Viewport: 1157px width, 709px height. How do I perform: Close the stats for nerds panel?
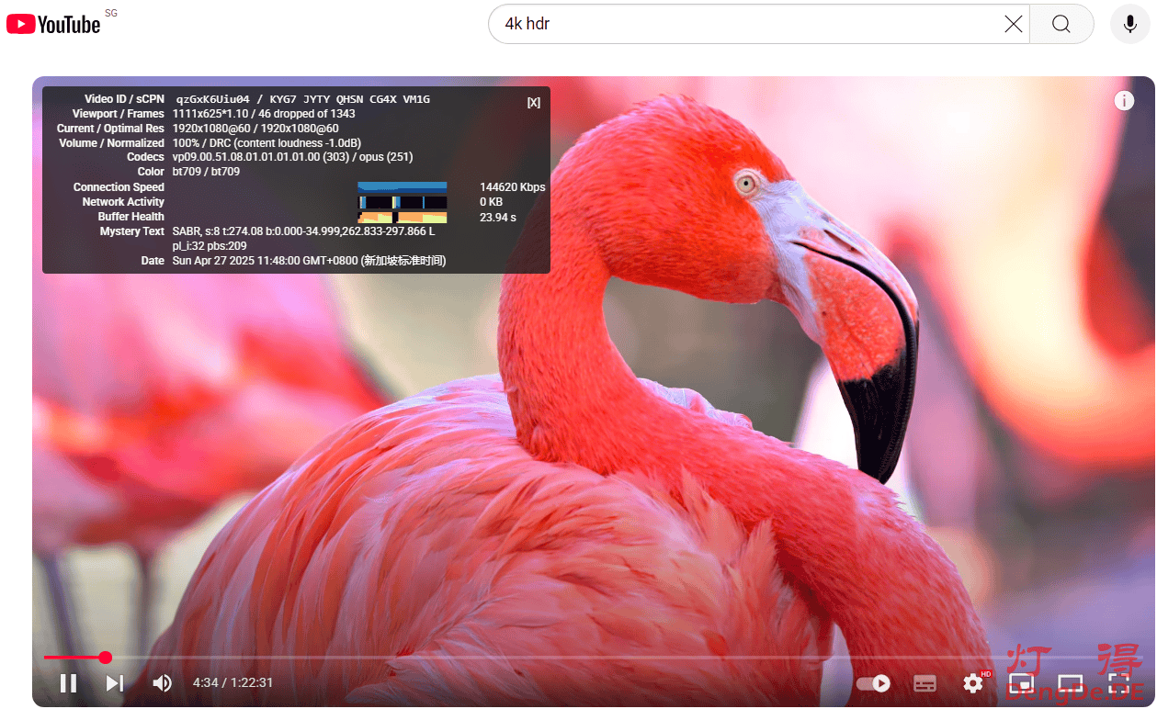(x=533, y=103)
